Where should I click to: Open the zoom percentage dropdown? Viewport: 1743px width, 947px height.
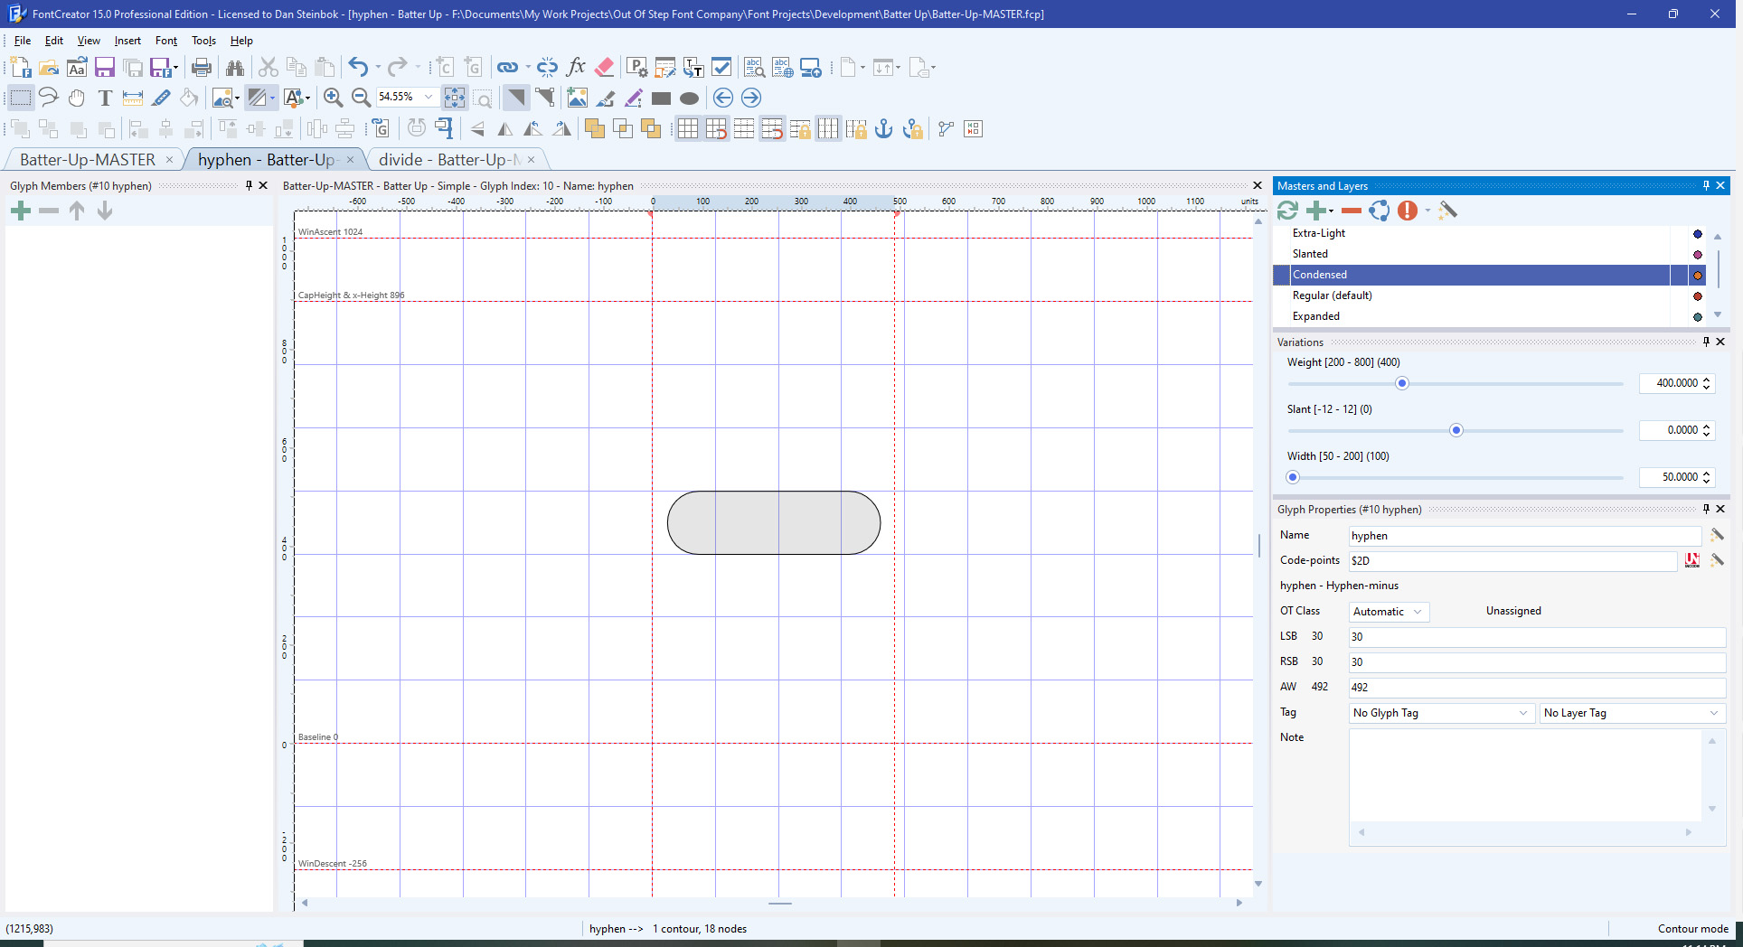pos(429,98)
